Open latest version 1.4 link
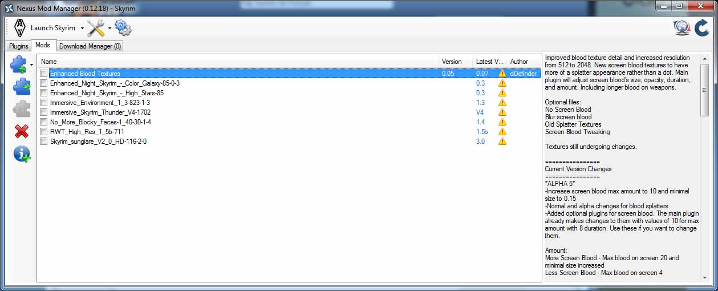 (481, 122)
